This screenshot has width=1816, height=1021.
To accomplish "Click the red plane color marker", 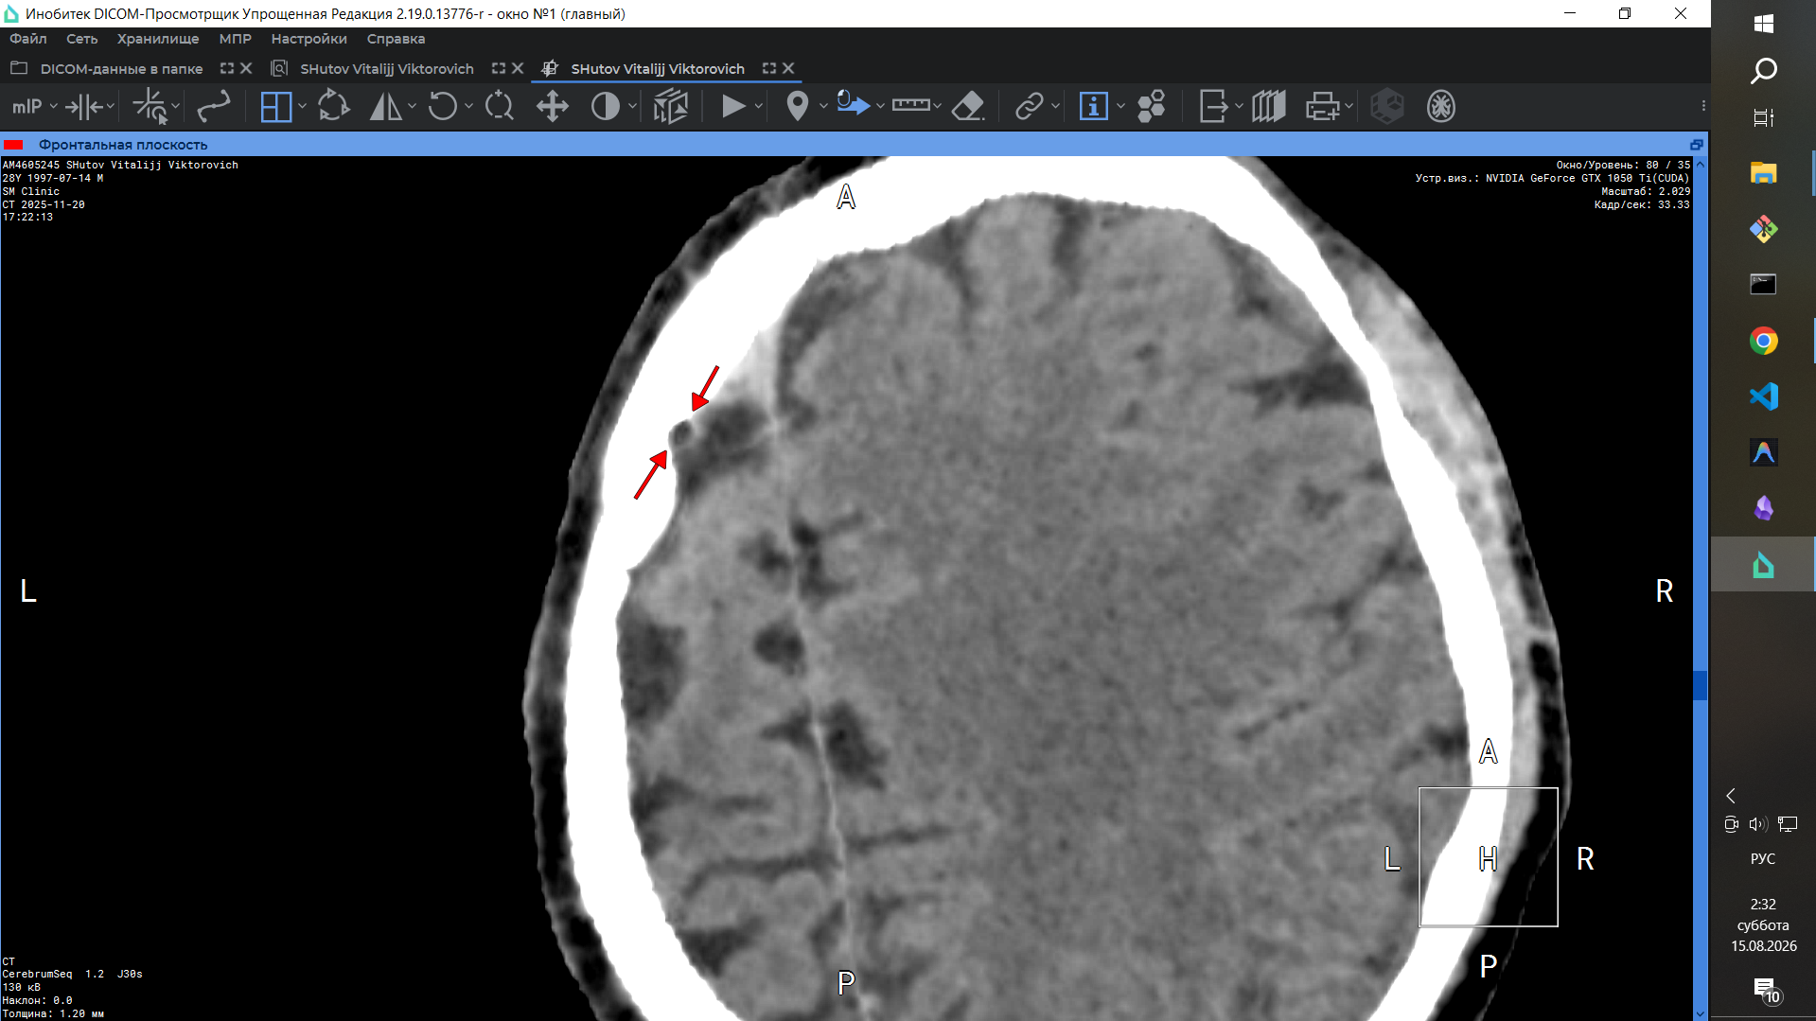I will (x=13, y=145).
